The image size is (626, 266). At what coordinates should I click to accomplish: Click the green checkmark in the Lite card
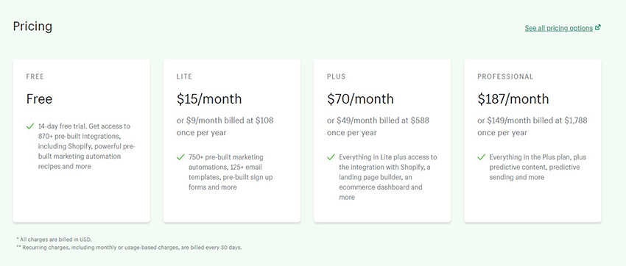180,157
